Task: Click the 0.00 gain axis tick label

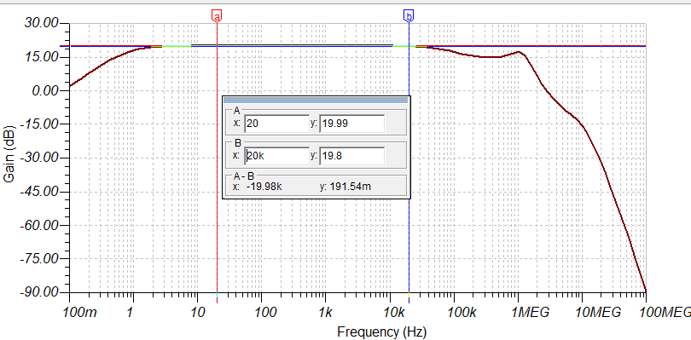Action: (45, 90)
